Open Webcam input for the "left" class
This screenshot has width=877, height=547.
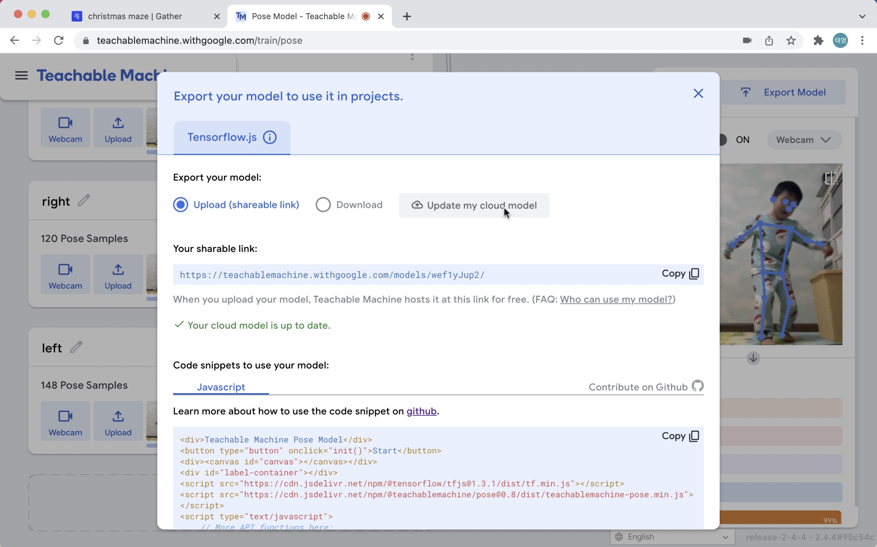pos(65,421)
